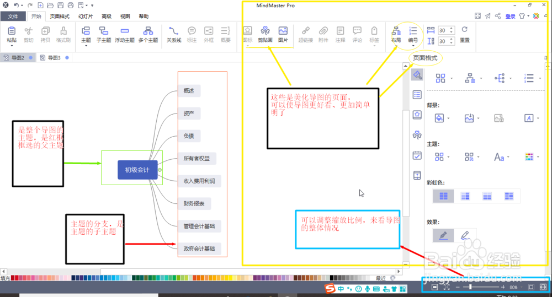This screenshot has width=552, height=297.
Task: Click the Boundary (外框) icon
Action: click(x=209, y=31)
